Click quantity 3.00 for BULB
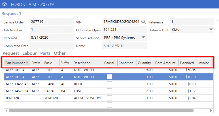The height and width of the screenshot is (116, 219). (x=149, y=84)
